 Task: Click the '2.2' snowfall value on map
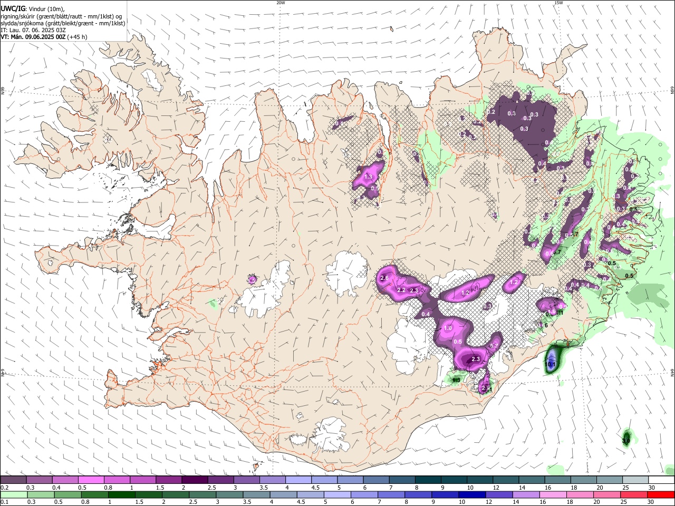[x=401, y=290]
